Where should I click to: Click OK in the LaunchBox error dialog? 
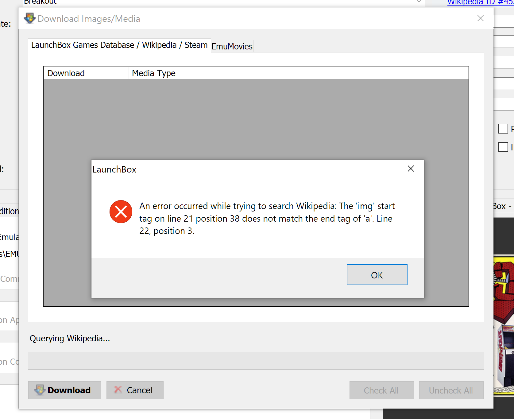[377, 275]
